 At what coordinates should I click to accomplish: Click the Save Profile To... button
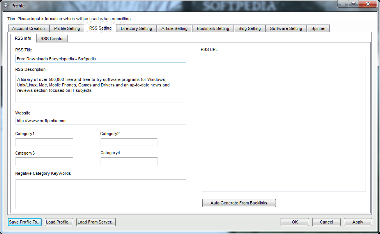pyautogui.click(x=25, y=222)
